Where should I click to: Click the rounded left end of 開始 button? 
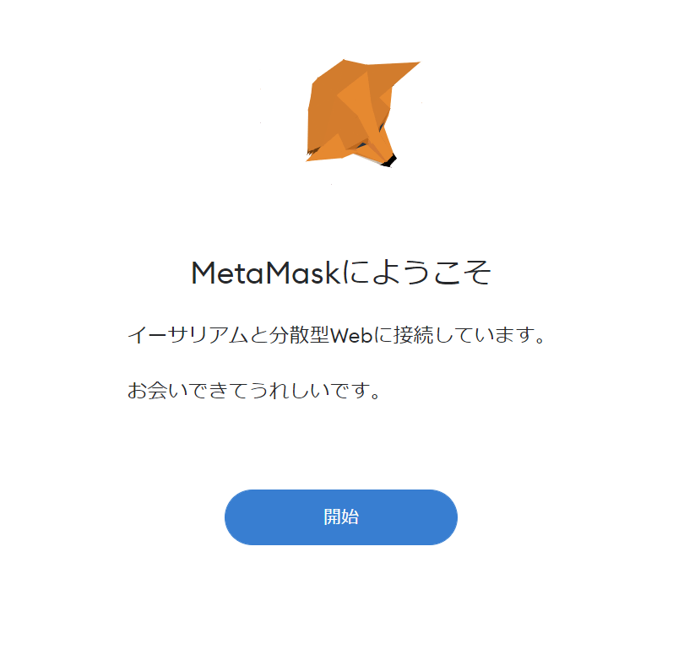tap(241, 517)
